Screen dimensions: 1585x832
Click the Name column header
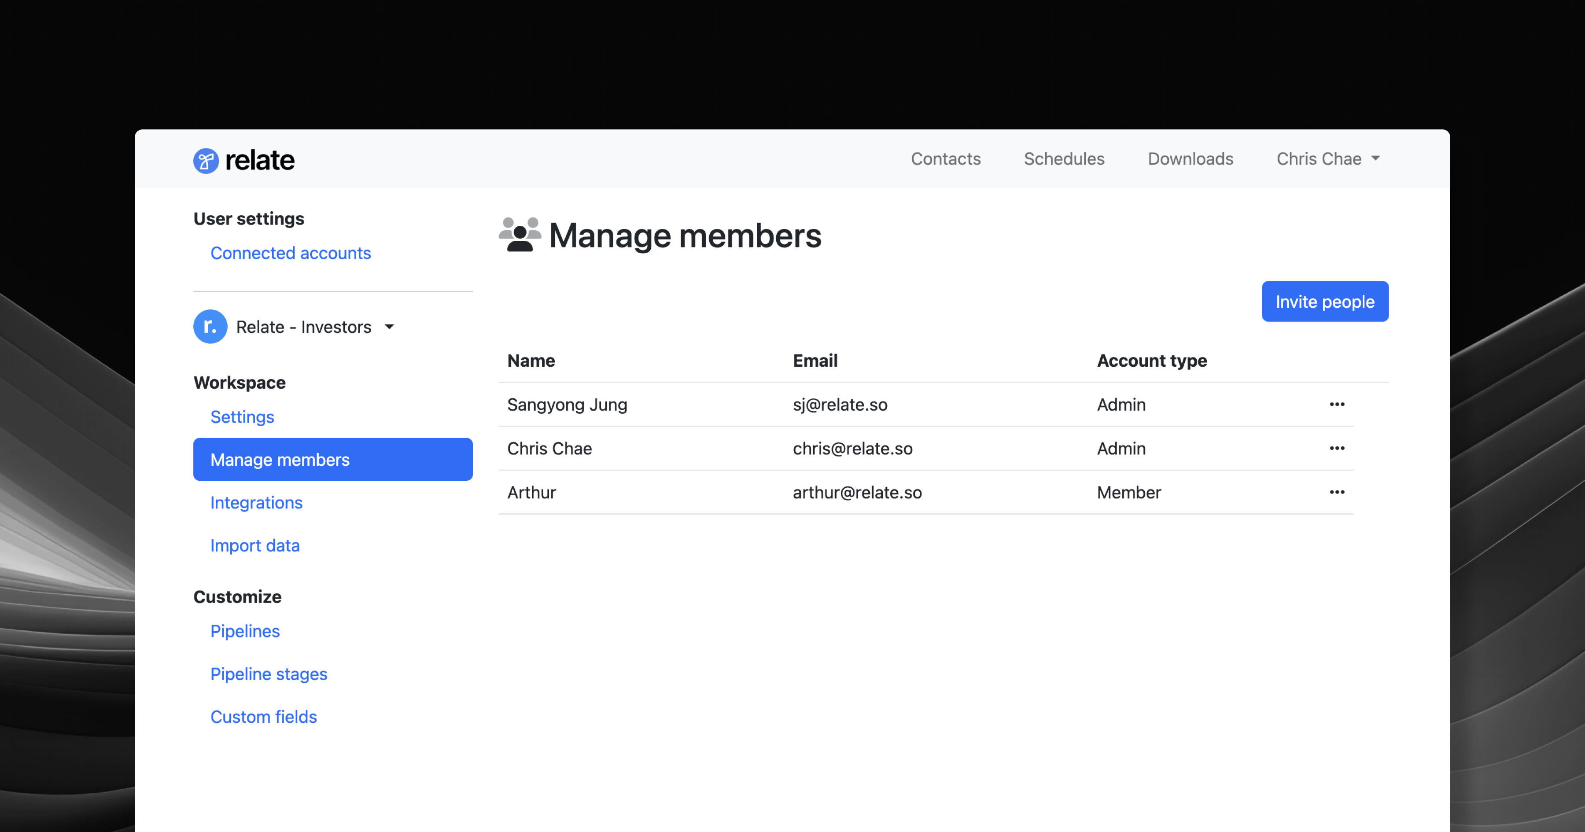[531, 361]
